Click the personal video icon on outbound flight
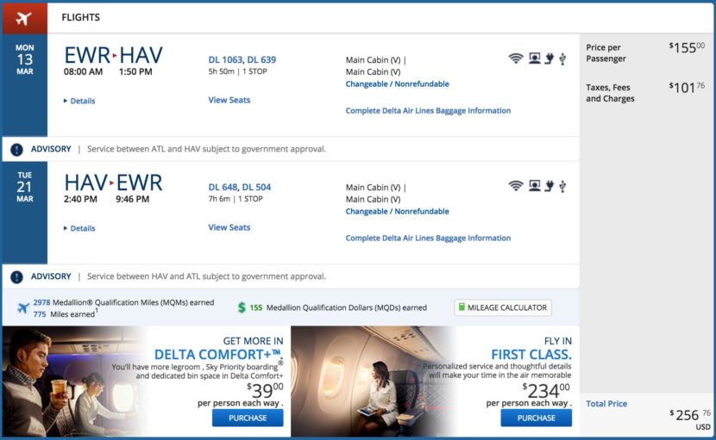The width and height of the screenshot is (716, 440). pos(535,59)
